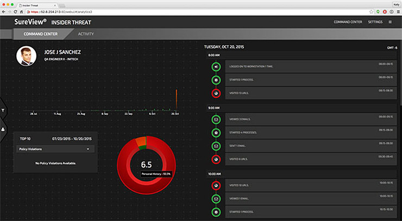Image resolution: width=402 pixels, height=221 pixels.
Task: Click the Started 4 Processes icon
Action: [216, 133]
